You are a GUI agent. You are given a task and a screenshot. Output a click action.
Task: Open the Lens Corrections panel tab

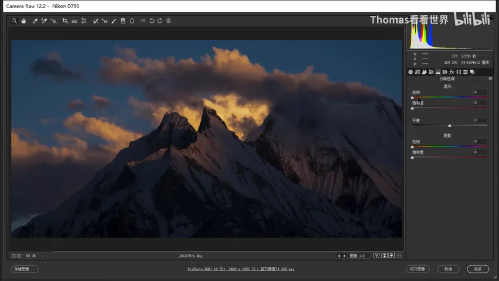tap(445, 72)
